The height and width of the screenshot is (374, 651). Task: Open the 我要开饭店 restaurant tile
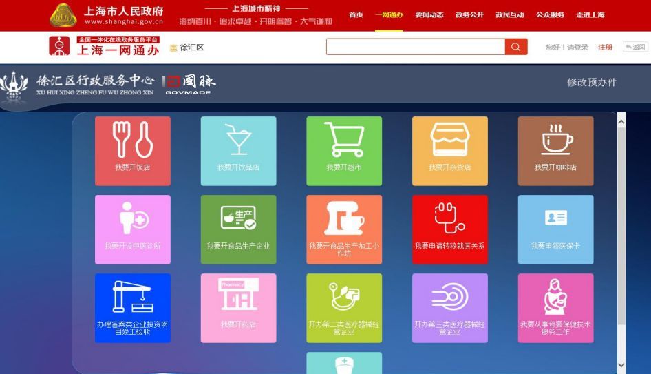click(132, 151)
